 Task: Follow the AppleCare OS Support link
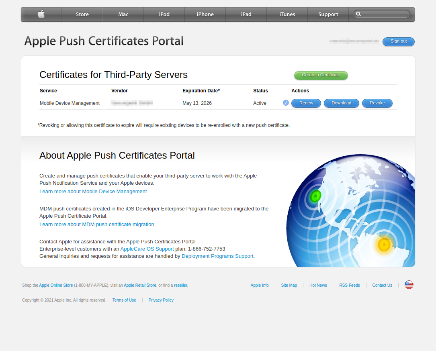click(x=147, y=249)
